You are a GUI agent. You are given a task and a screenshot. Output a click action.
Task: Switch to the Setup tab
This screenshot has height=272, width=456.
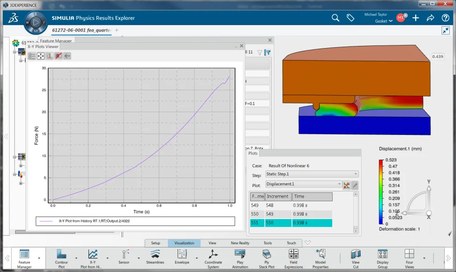click(155, 243)
